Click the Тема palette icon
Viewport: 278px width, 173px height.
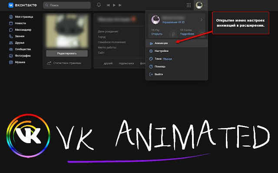tap(151, 59)
